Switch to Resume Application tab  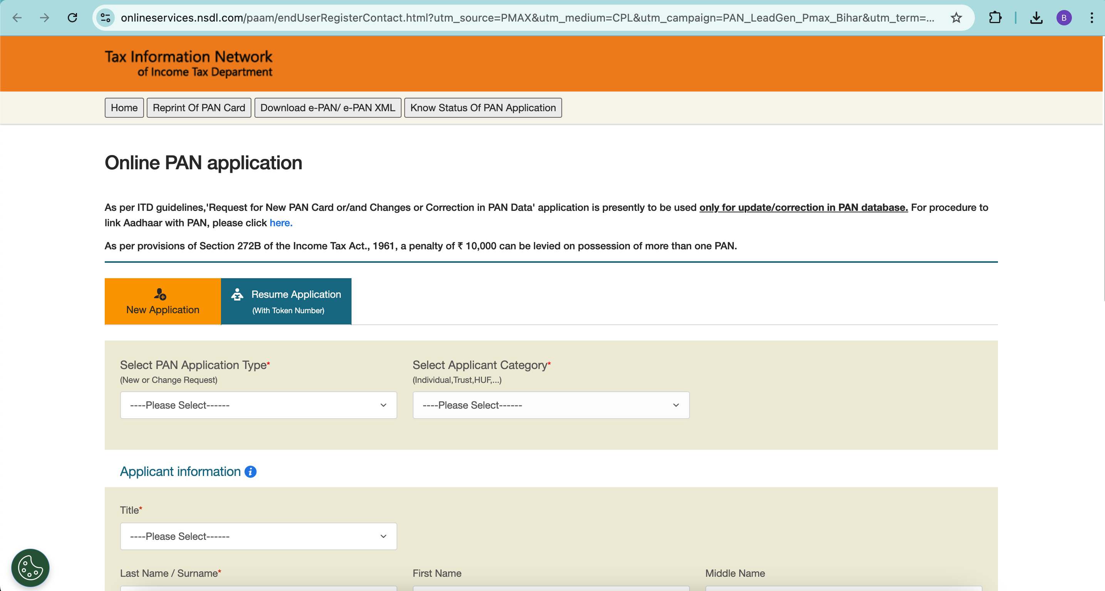tap(286, 301)
